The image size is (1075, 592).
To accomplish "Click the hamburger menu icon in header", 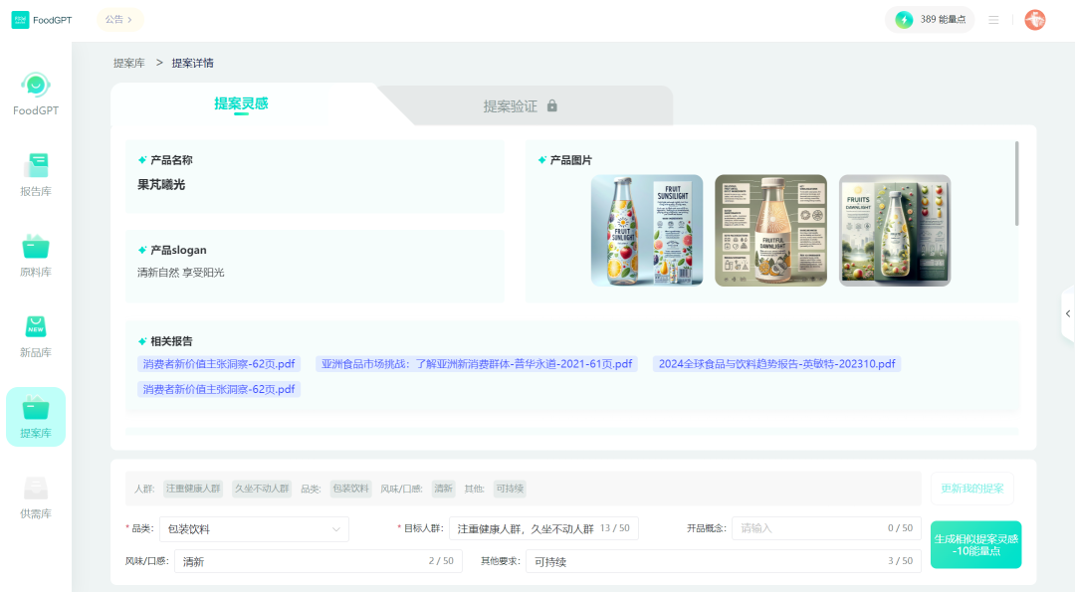I will coord(993,20).
